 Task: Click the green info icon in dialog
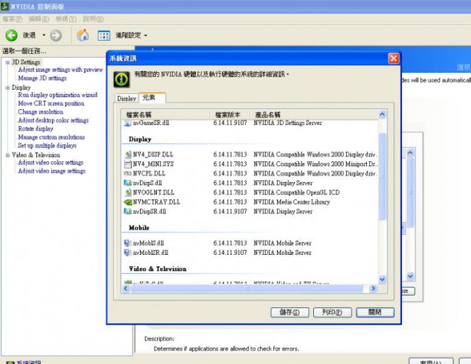tap(122, 80)
